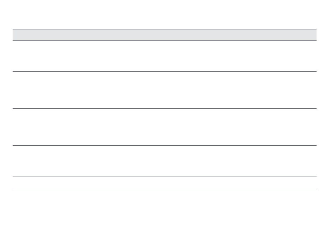This screenshot has width=329, height=229.
Task: Click the line directly under gray header
Action: (164, 41)
